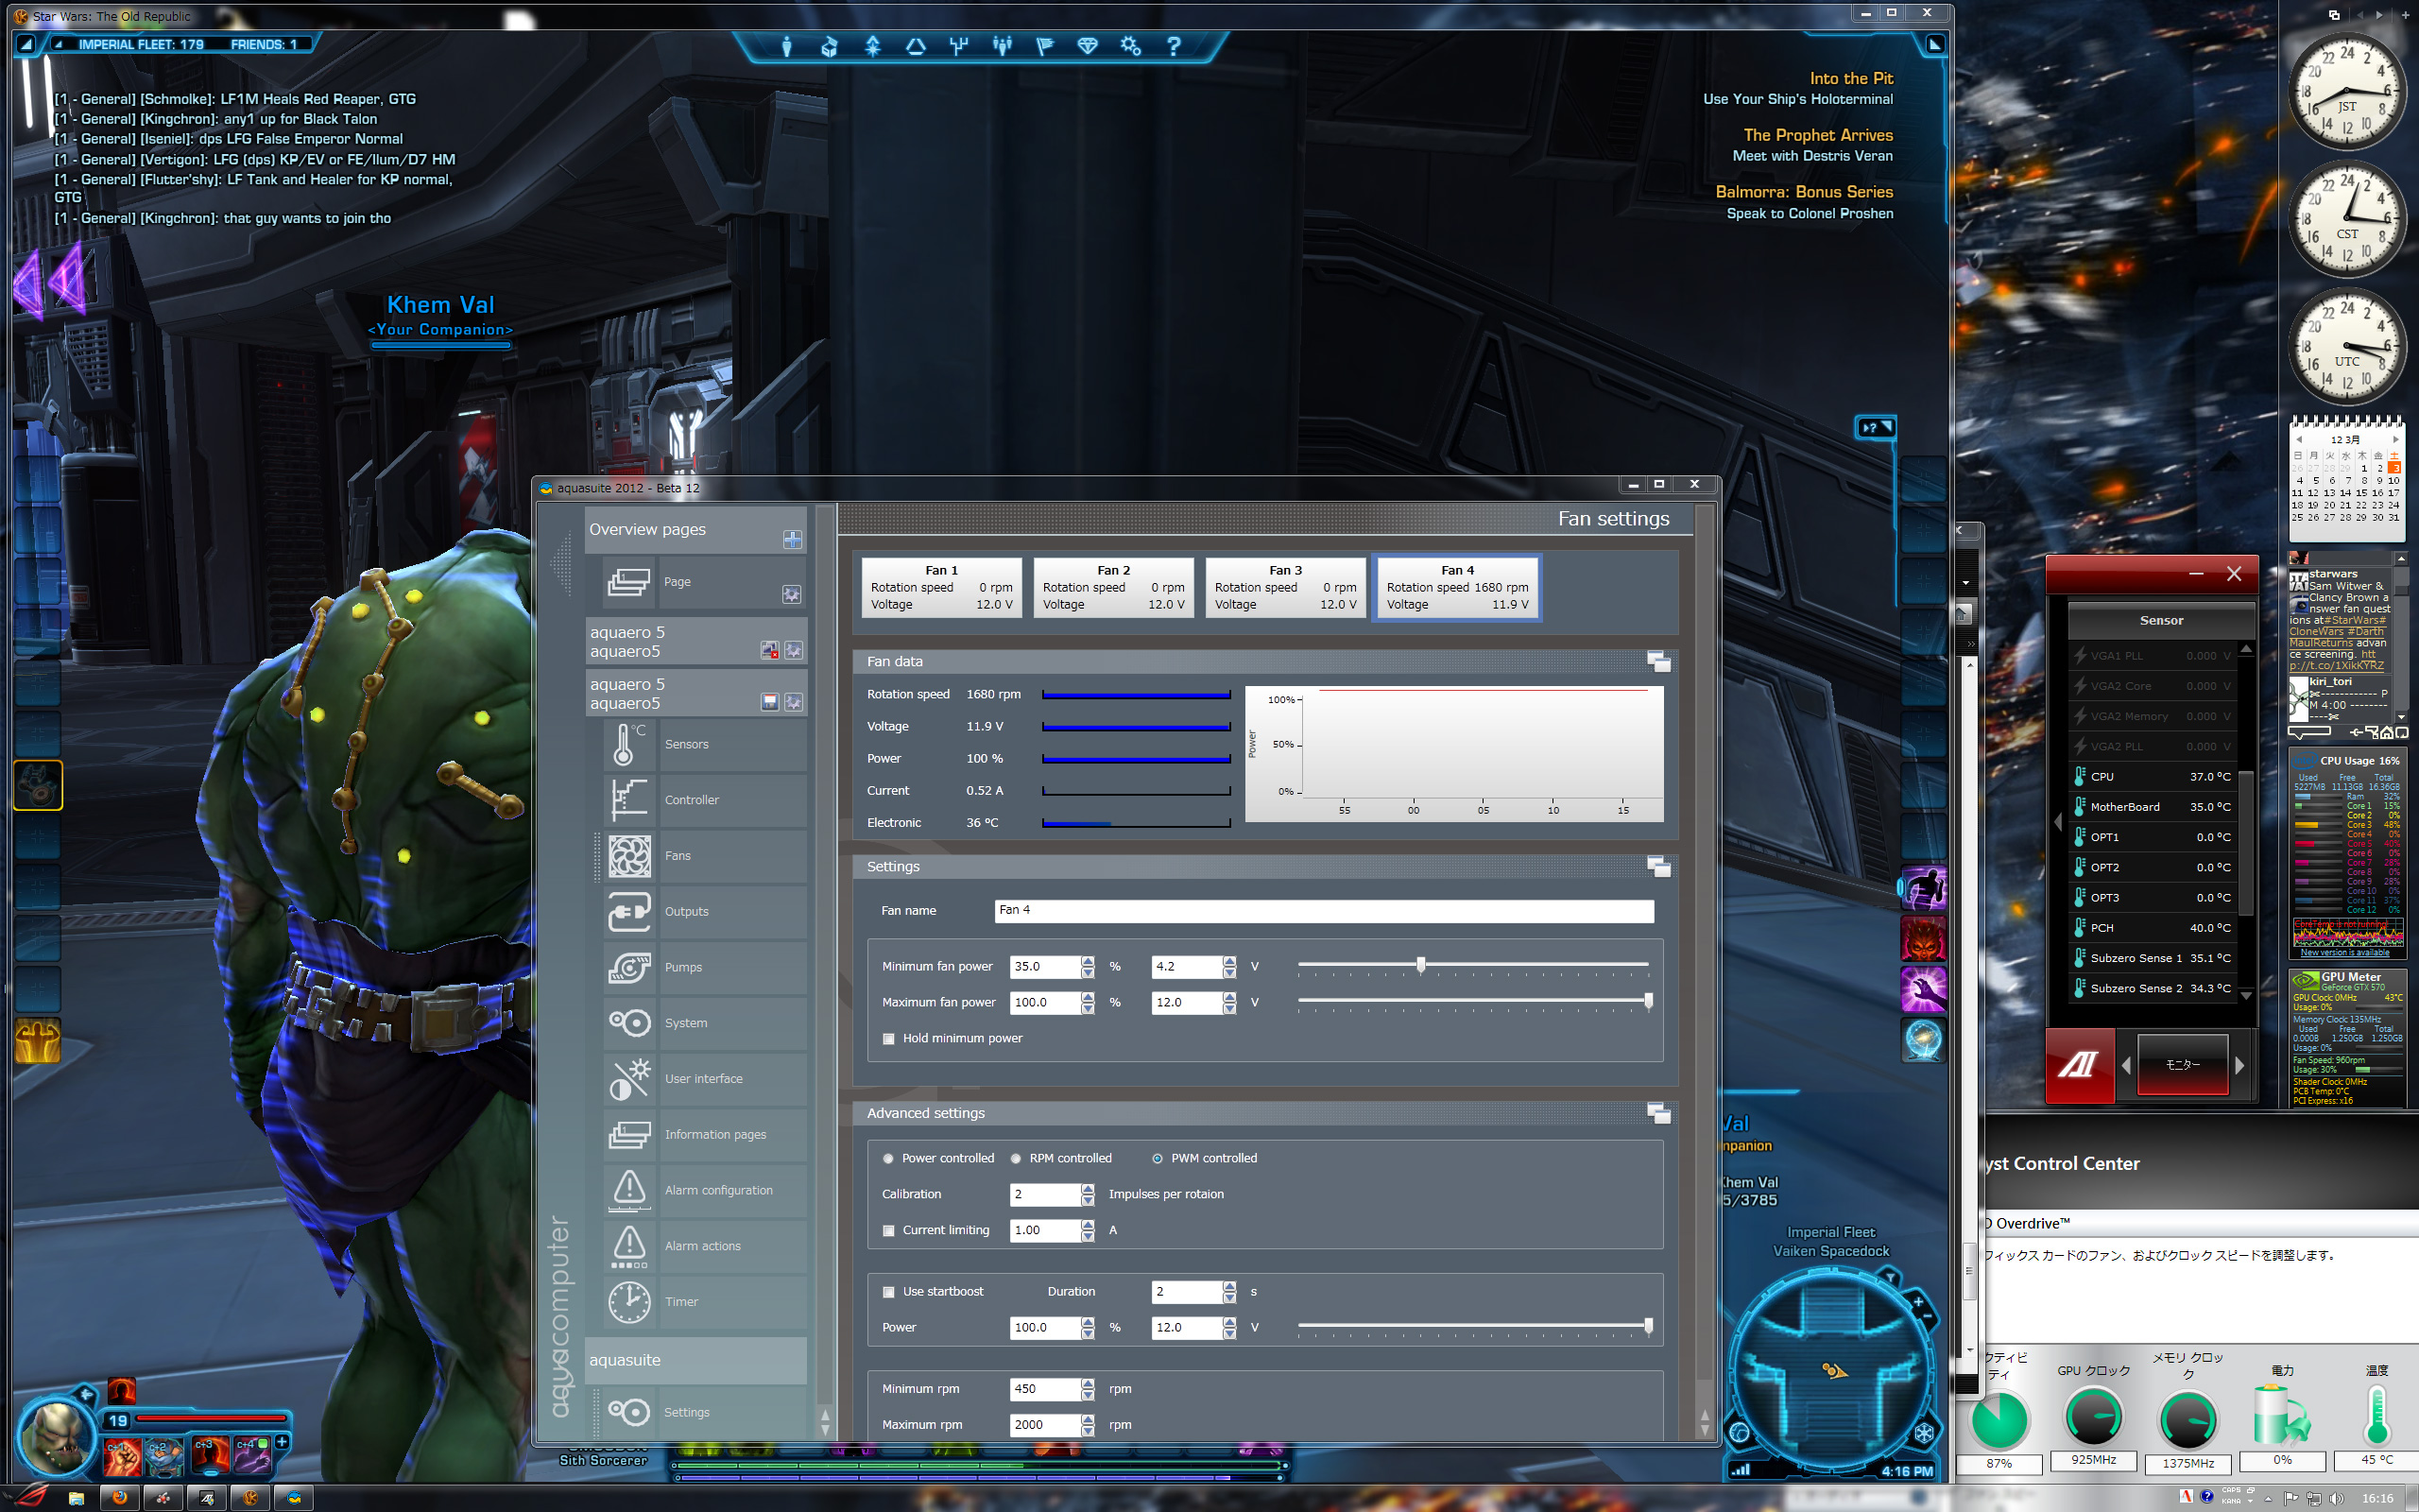This screenshot has height=1512, width=2419.
Task: Click the AI Suite monitor button
Action: (2183, 1065)
